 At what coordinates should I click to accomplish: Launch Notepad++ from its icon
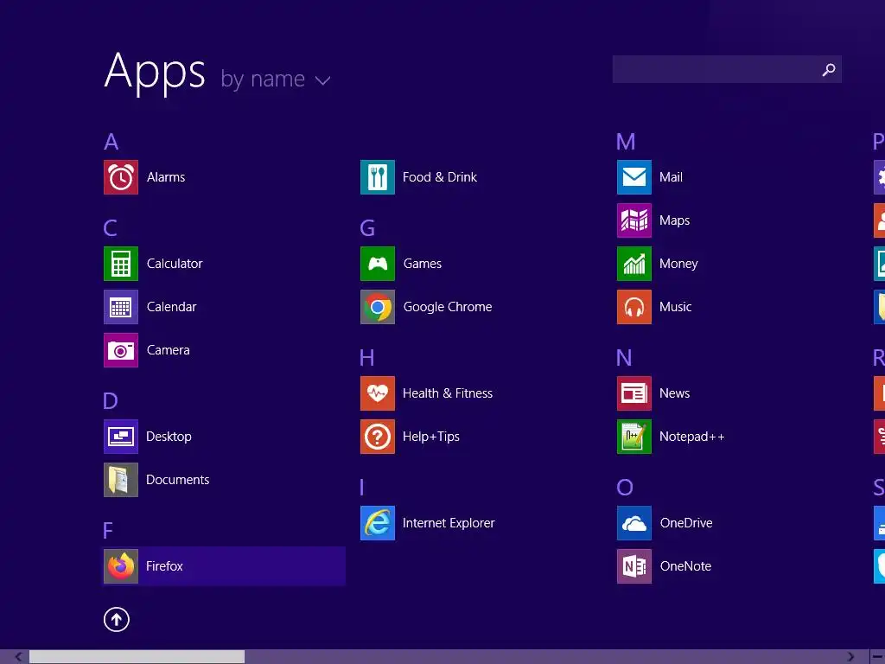click(634, 437)
